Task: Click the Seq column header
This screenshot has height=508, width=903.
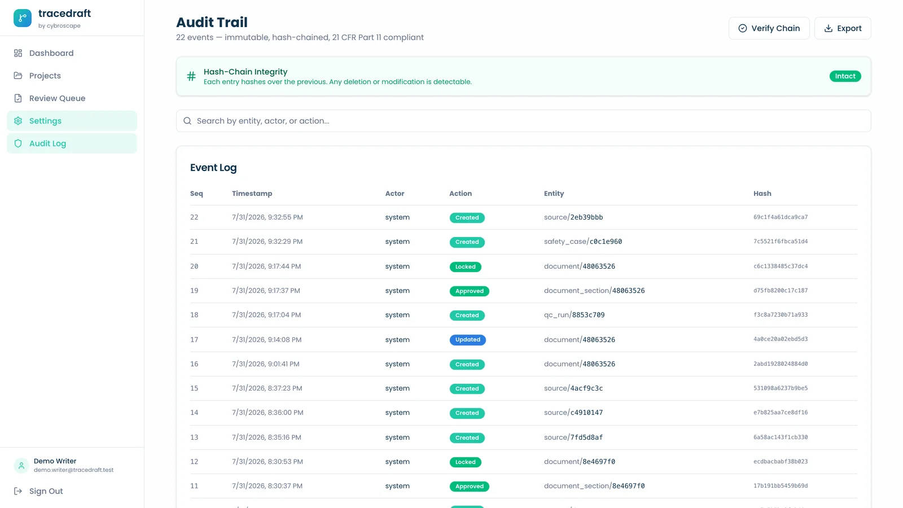Action: pyautogui.click(x=196, y=194)
